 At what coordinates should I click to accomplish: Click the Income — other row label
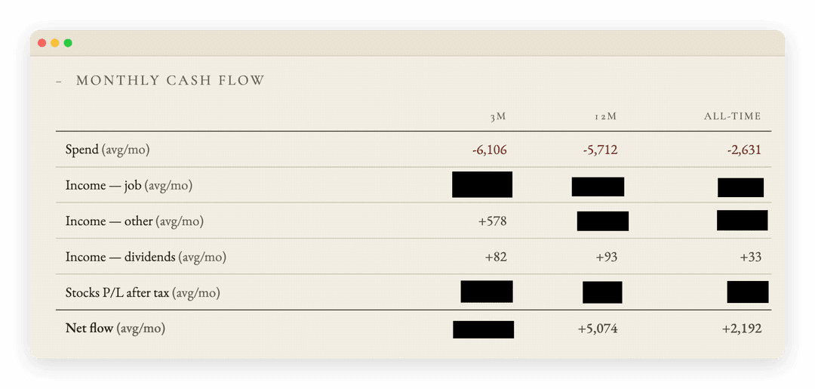click(x=134, y=221)
